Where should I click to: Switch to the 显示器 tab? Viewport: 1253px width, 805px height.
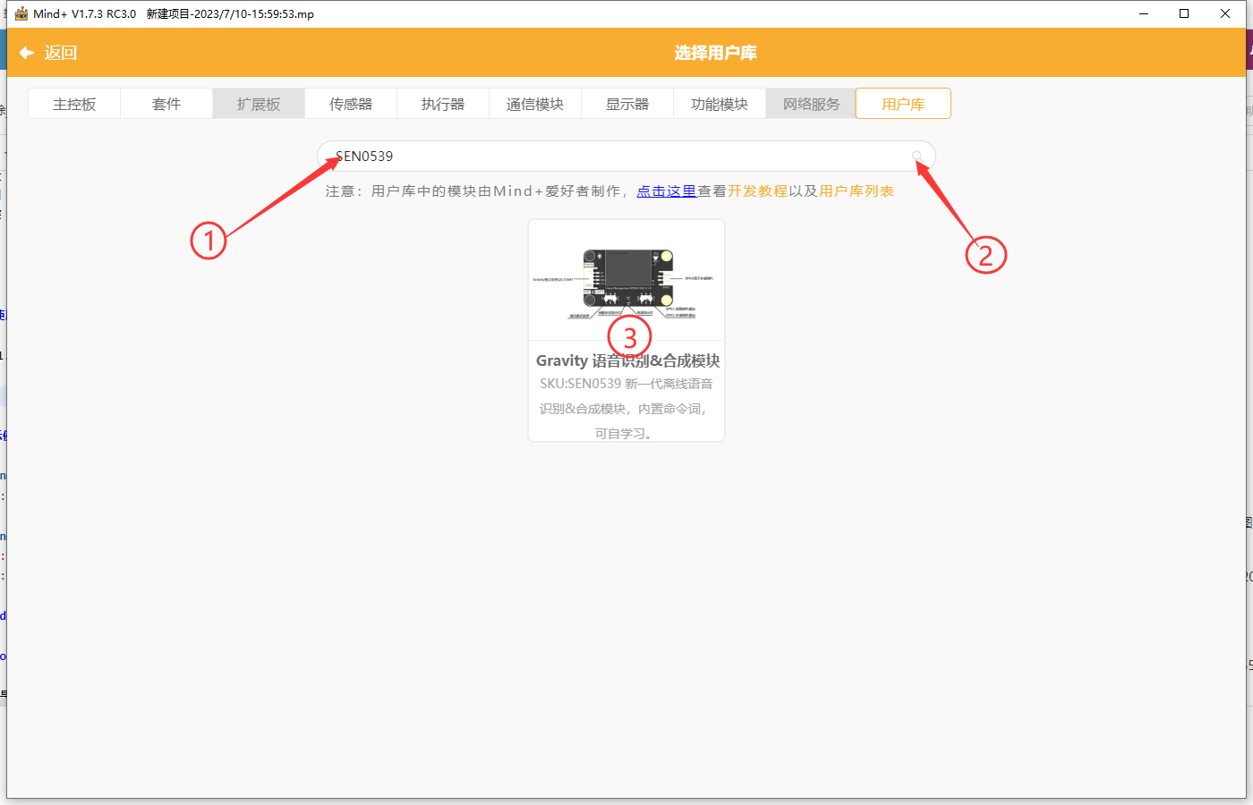627,104
